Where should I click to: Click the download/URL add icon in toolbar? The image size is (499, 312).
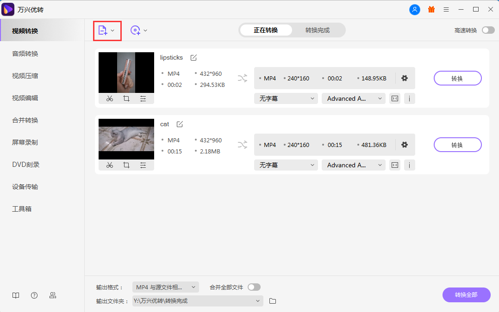tap(135, 30)
